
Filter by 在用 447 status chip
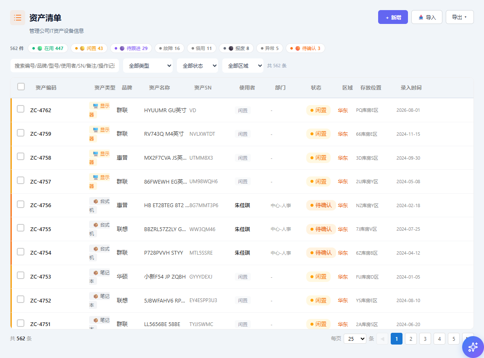coord(48,48)
